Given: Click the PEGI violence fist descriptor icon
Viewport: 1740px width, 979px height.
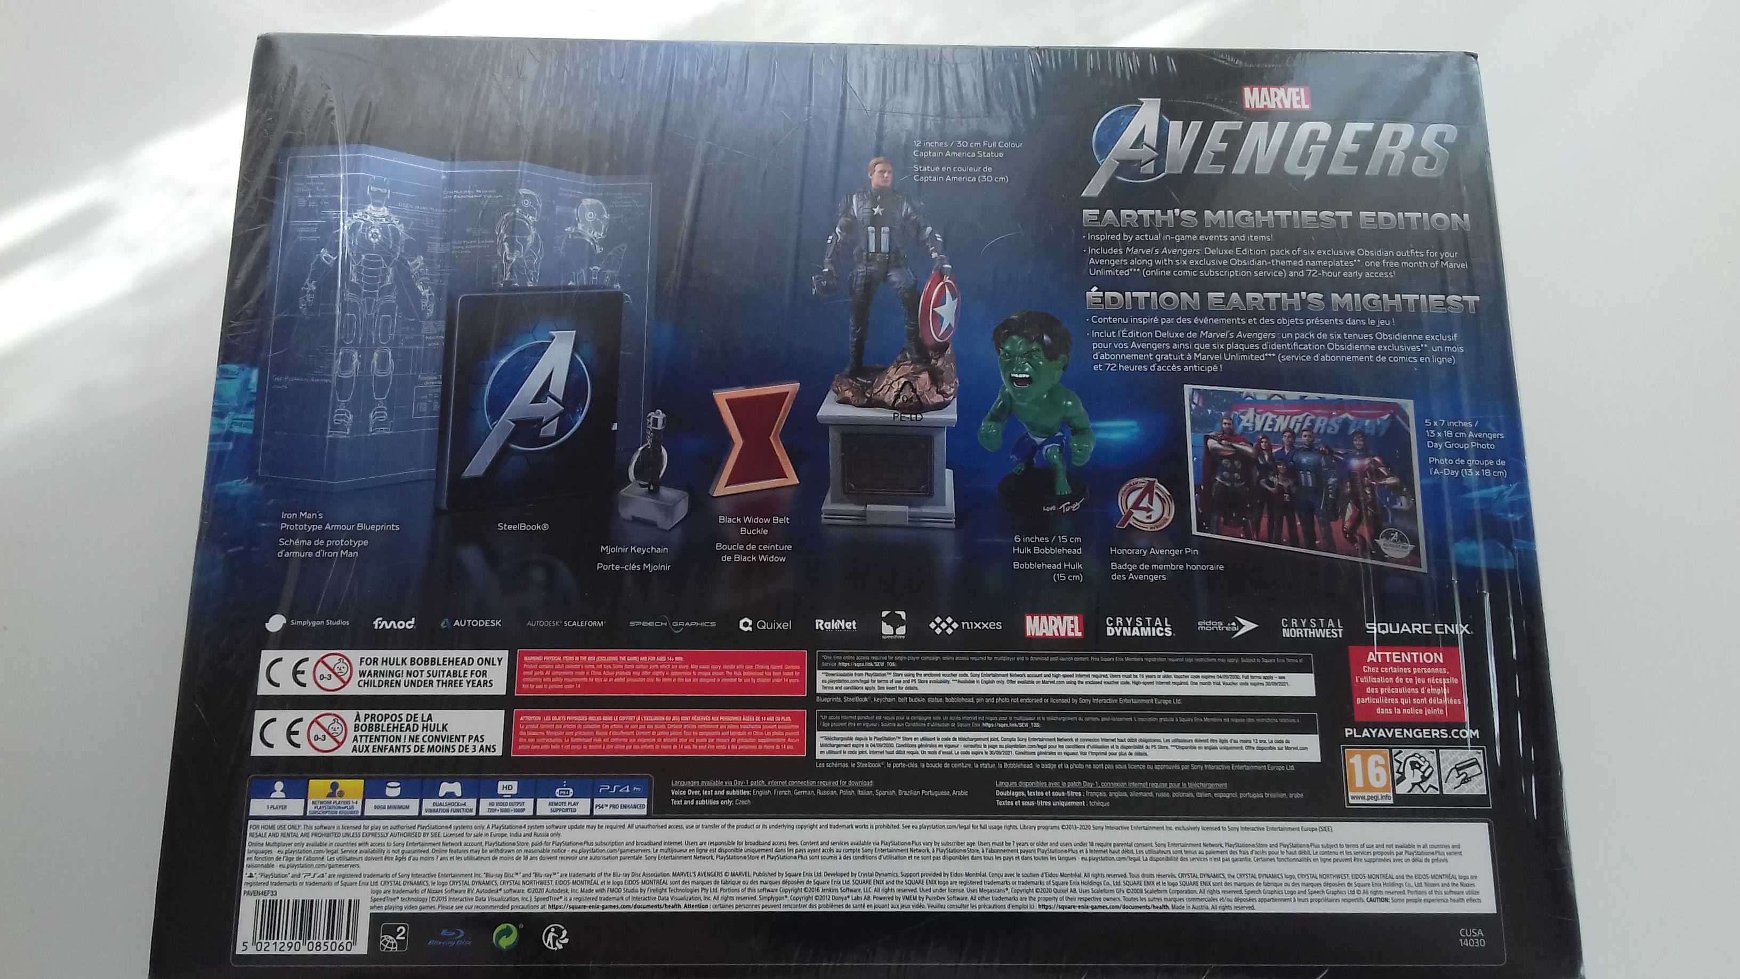Looking at the screenshot, I should click(x=1416, y=772).
